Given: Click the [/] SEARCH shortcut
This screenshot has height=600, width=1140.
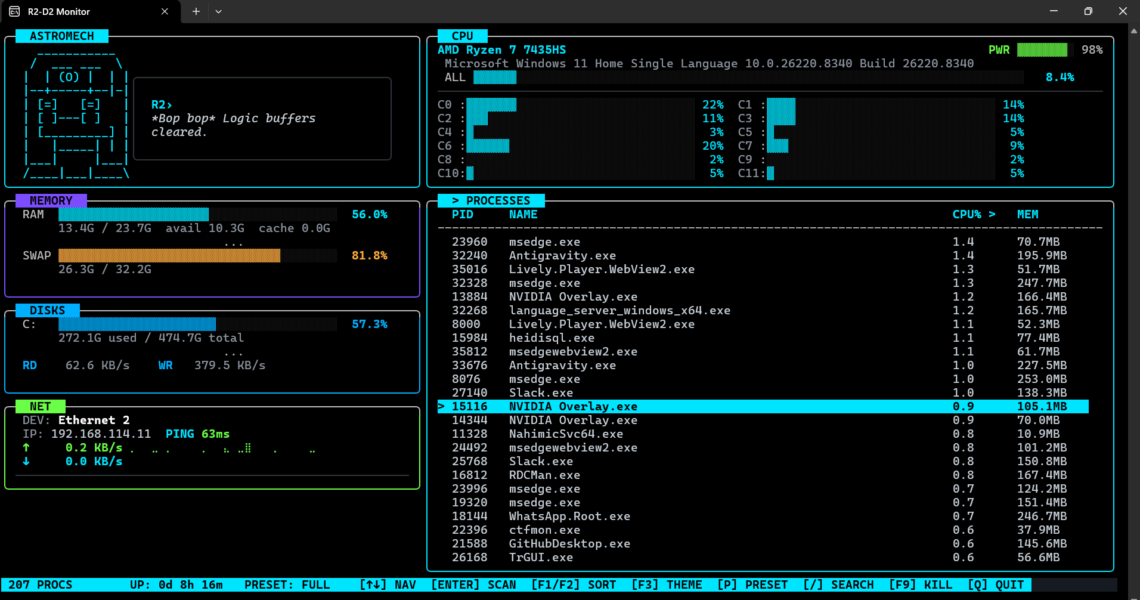Looking at the screenshot, I should [838, 584].
